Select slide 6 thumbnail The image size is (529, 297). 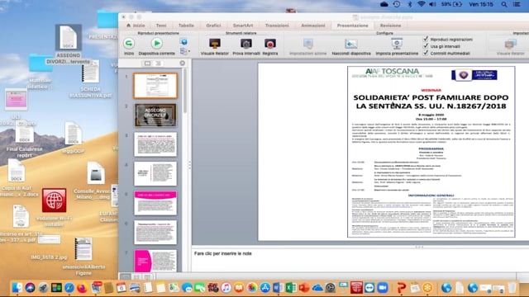tap(155, 233)
